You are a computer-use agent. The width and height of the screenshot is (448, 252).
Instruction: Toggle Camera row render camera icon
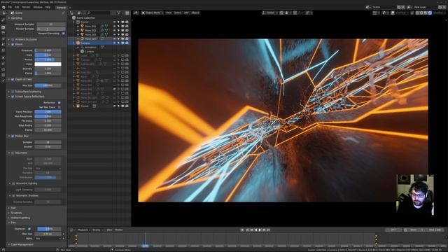click(x=127, y=43)
